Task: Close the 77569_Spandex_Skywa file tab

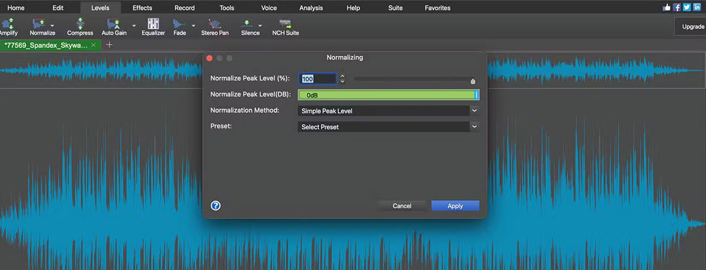Action: click(93, 45)
